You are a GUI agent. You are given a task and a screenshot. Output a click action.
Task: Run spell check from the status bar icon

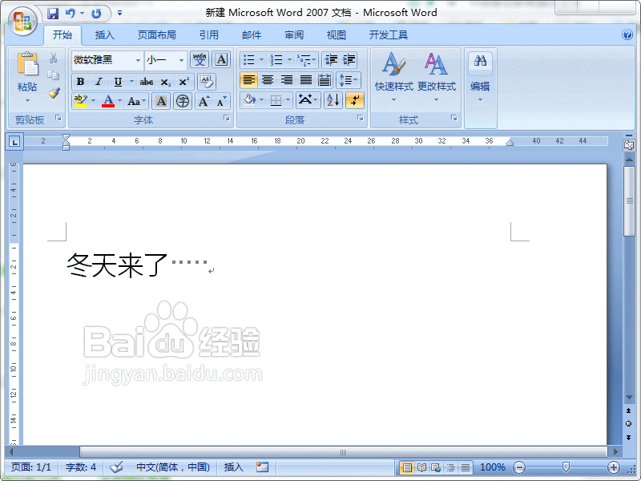pos(117,467)
